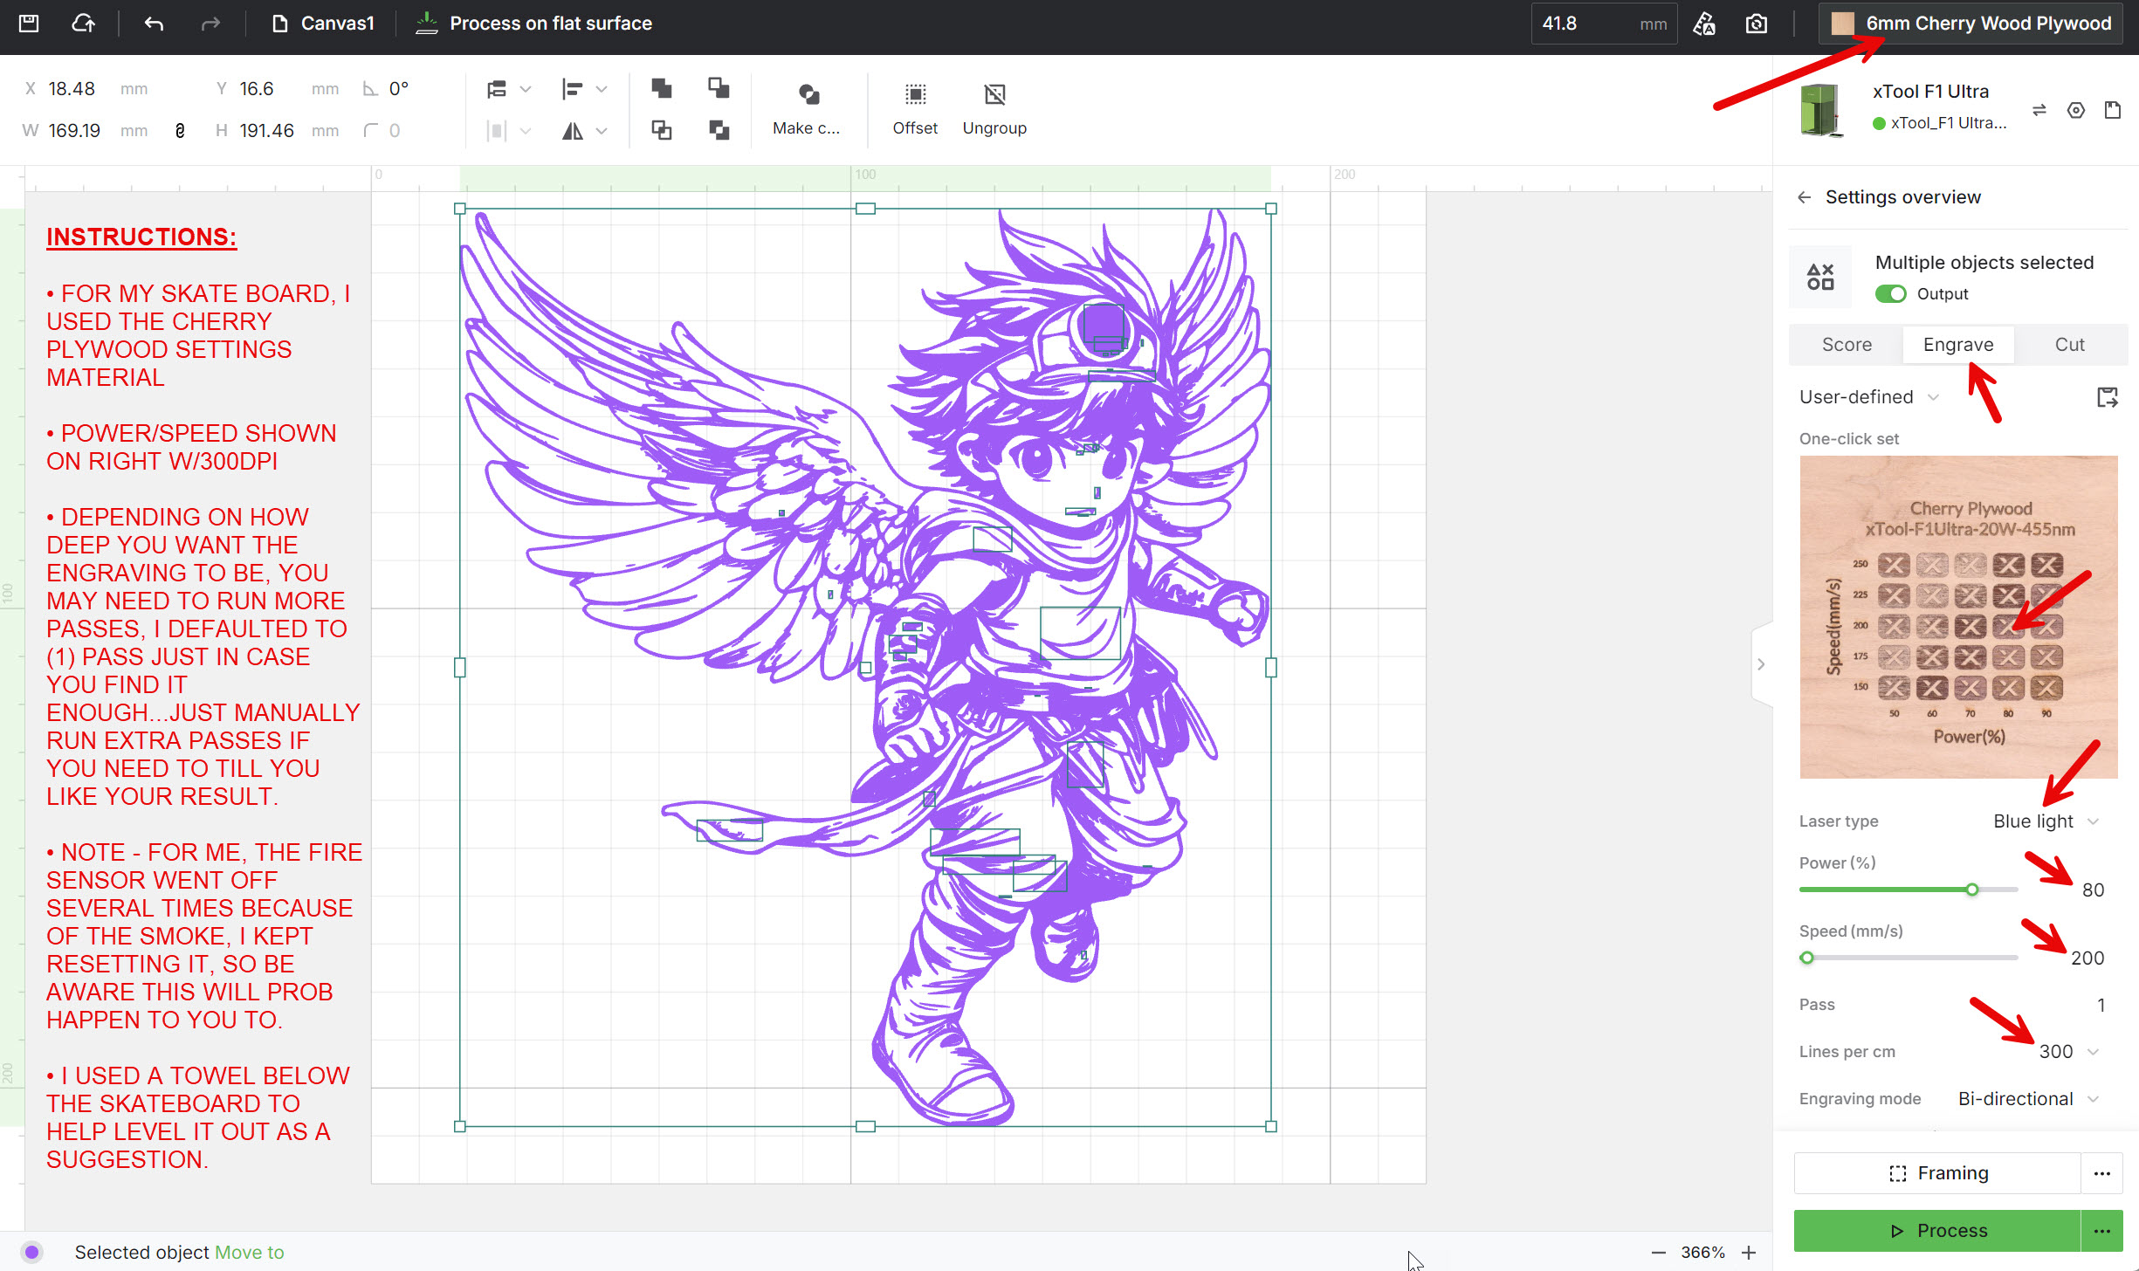2139x1271 pixels.
Task: Click the green Process button
Action: [1937, 1230]
